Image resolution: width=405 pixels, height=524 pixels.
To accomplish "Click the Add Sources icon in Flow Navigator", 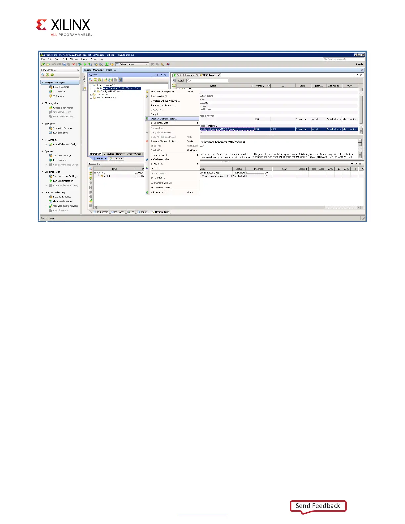I will [x=51, y=92].
